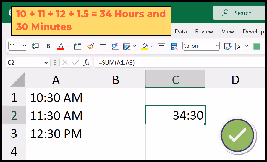Select row 2 header
Screen dimensions: 267x162
[x=14, y=115]
